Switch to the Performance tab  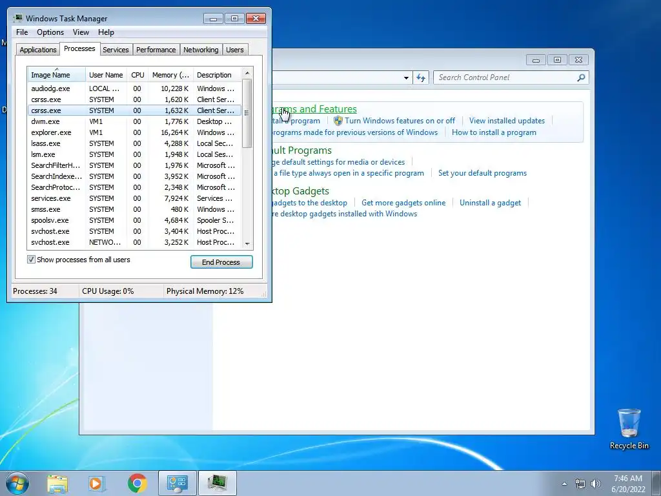click(156, 50)
